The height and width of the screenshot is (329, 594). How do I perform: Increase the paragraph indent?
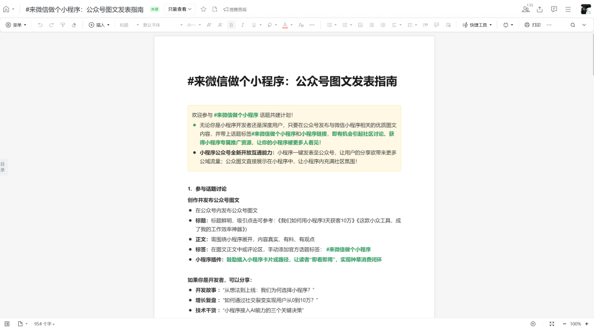point(383,25)
